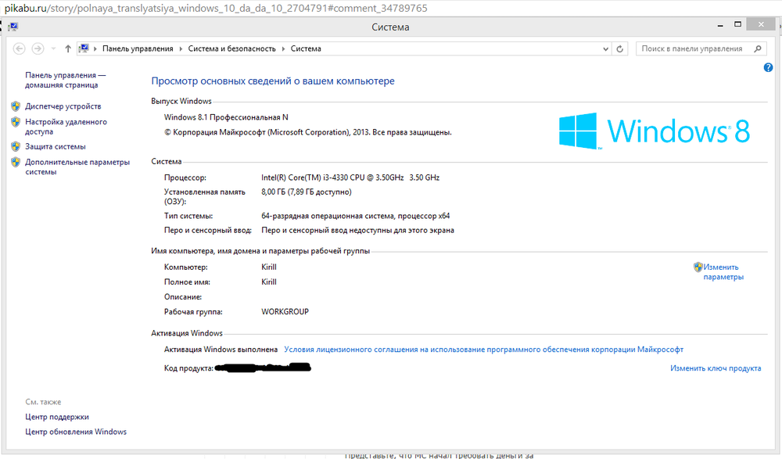
Task: Select Панель управления breadcrumb item
Action: 138,48
